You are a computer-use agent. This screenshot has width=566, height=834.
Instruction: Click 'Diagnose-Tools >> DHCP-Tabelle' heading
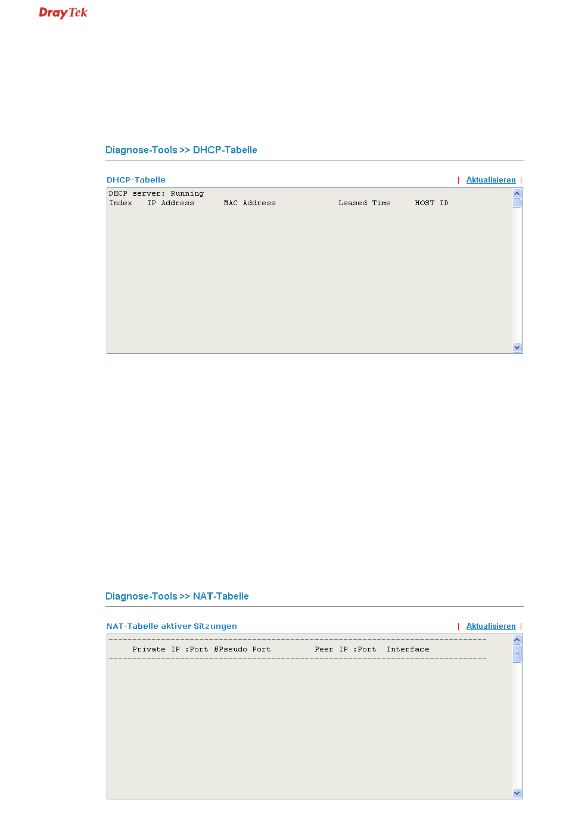181,150
